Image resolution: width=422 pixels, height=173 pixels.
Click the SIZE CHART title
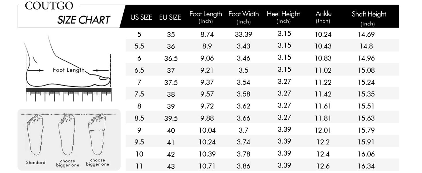[x=83, y=20]
